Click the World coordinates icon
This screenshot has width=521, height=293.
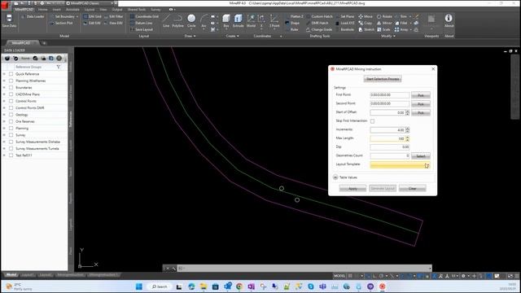tap(252, 20)
